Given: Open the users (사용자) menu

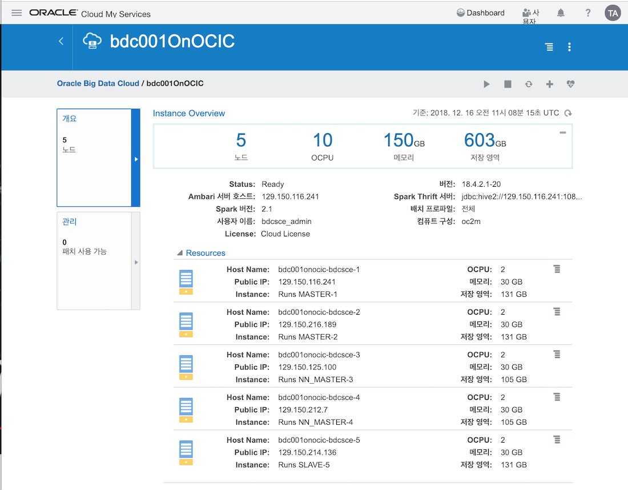Looking at the screenshot, I should (x=531, y=16).
